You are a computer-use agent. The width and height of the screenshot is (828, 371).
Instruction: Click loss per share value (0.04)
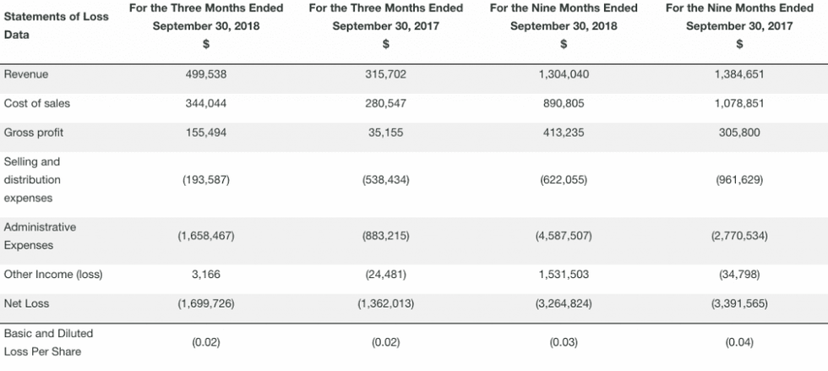click(x=739, y=342)
